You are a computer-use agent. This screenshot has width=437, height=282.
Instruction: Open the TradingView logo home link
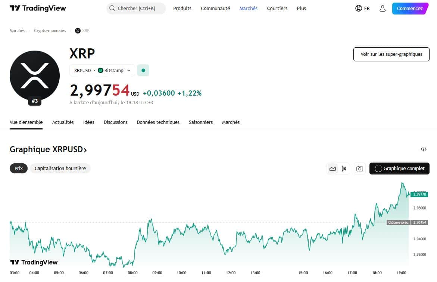click(x=38, y=8)
